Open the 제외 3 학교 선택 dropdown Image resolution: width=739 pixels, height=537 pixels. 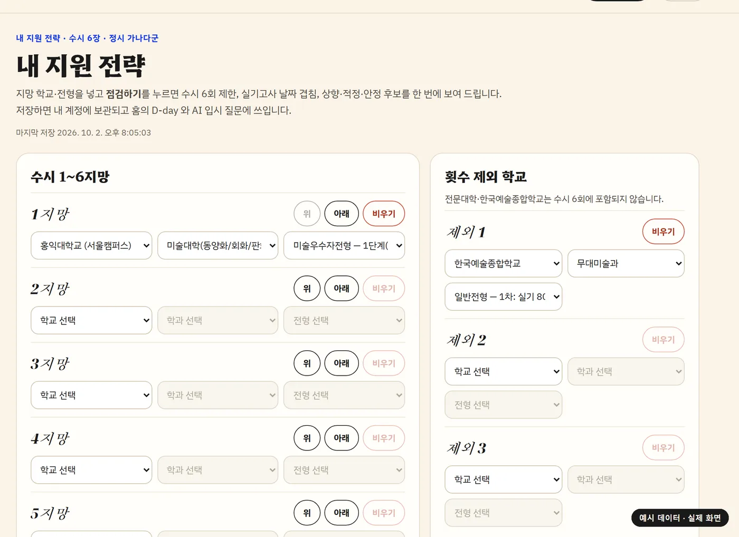tap(504, 480)
